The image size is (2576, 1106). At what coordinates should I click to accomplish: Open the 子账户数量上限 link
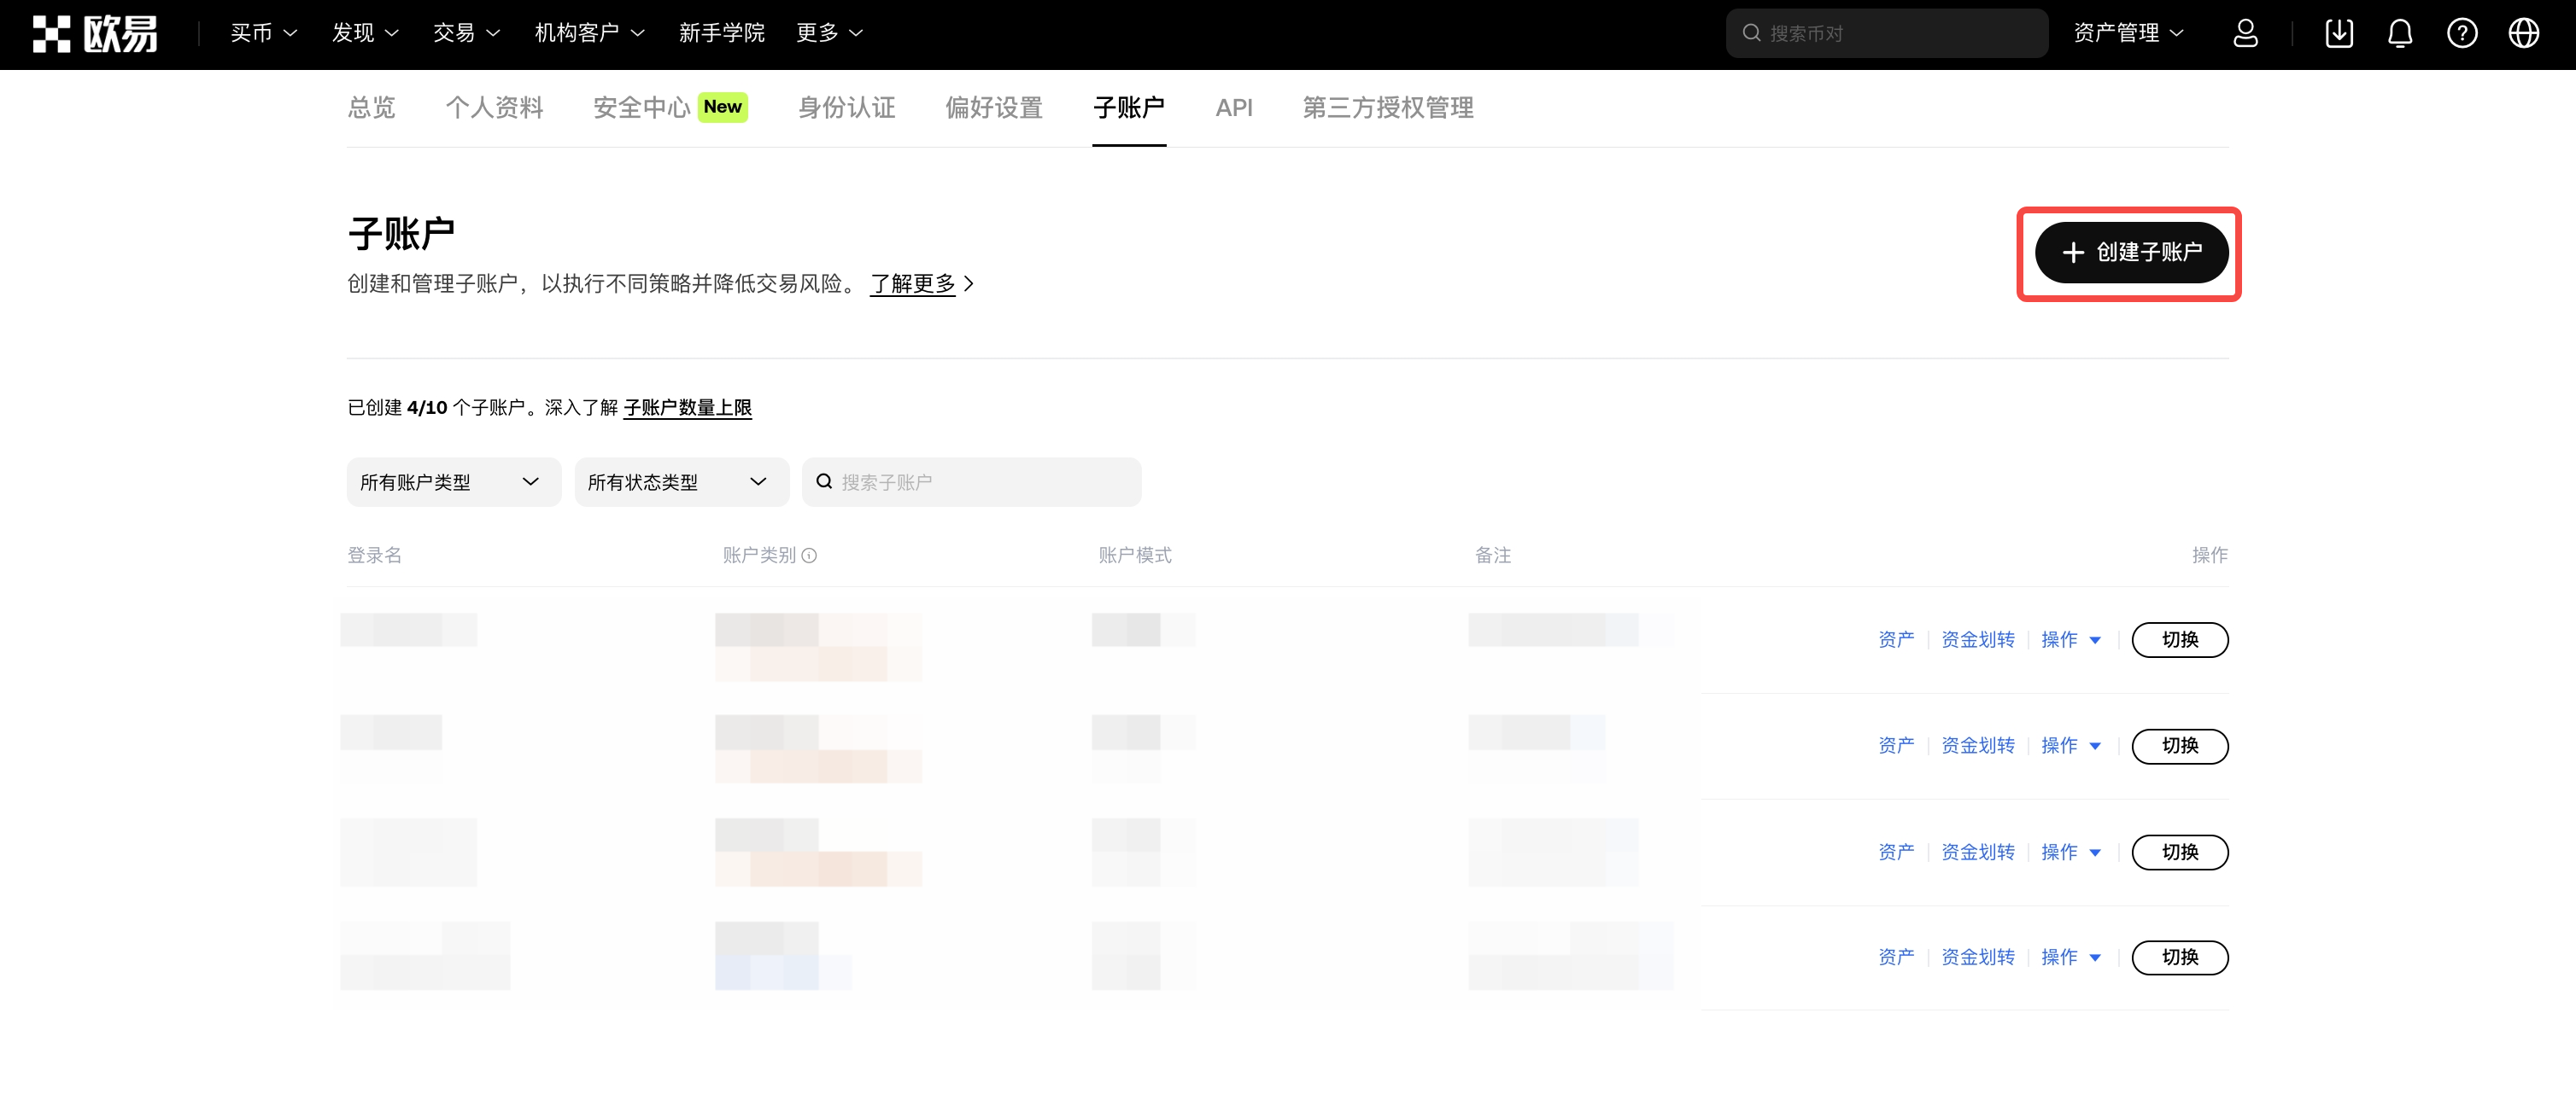tap(687, 408)
